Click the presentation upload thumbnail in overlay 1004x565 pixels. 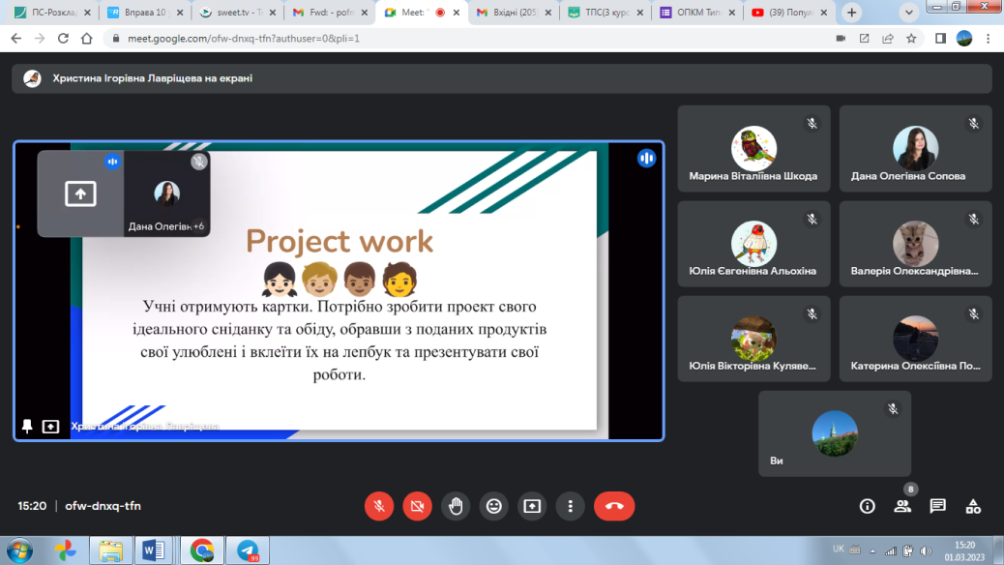80,193
